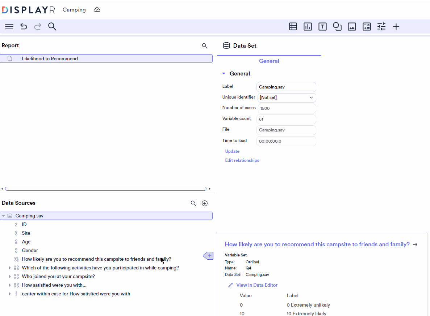Switch to the General tab in Data Set
The width and height of the screenshot is (430, 316).
pyautogui.click(x=269, y=61)
